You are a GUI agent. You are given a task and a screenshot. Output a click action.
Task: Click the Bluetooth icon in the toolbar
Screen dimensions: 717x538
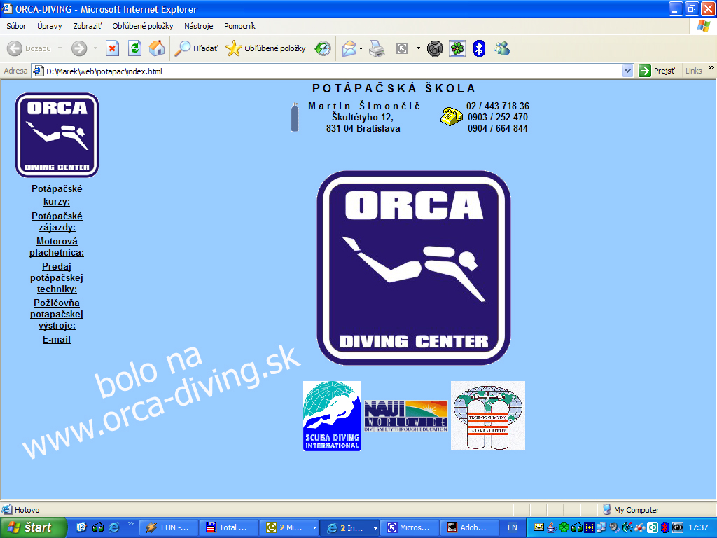click(479, 48)
